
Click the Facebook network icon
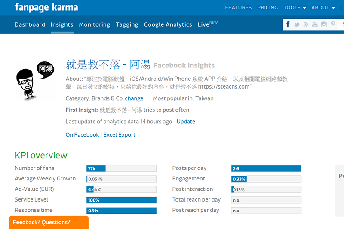pos(288,24)
